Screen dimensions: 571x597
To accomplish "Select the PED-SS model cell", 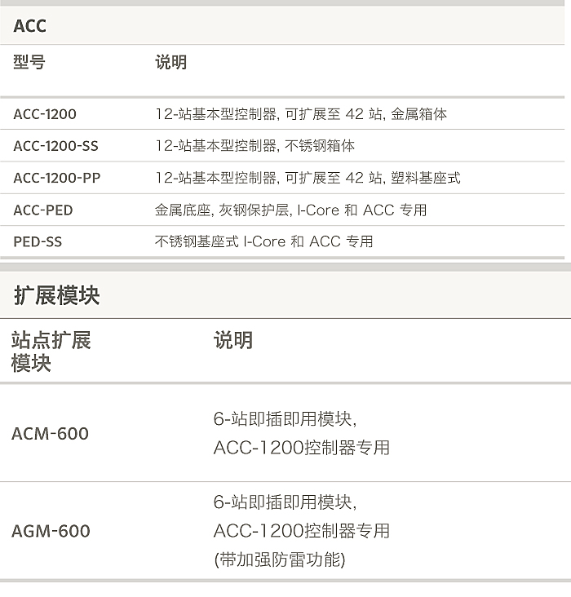I will point(38,241).
